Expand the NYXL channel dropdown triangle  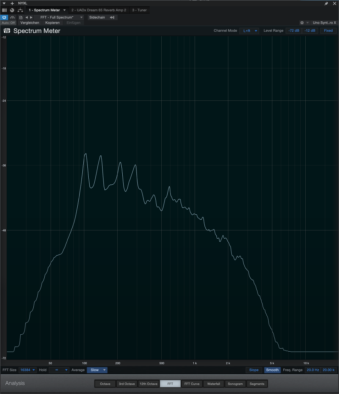tap(4, 3)
